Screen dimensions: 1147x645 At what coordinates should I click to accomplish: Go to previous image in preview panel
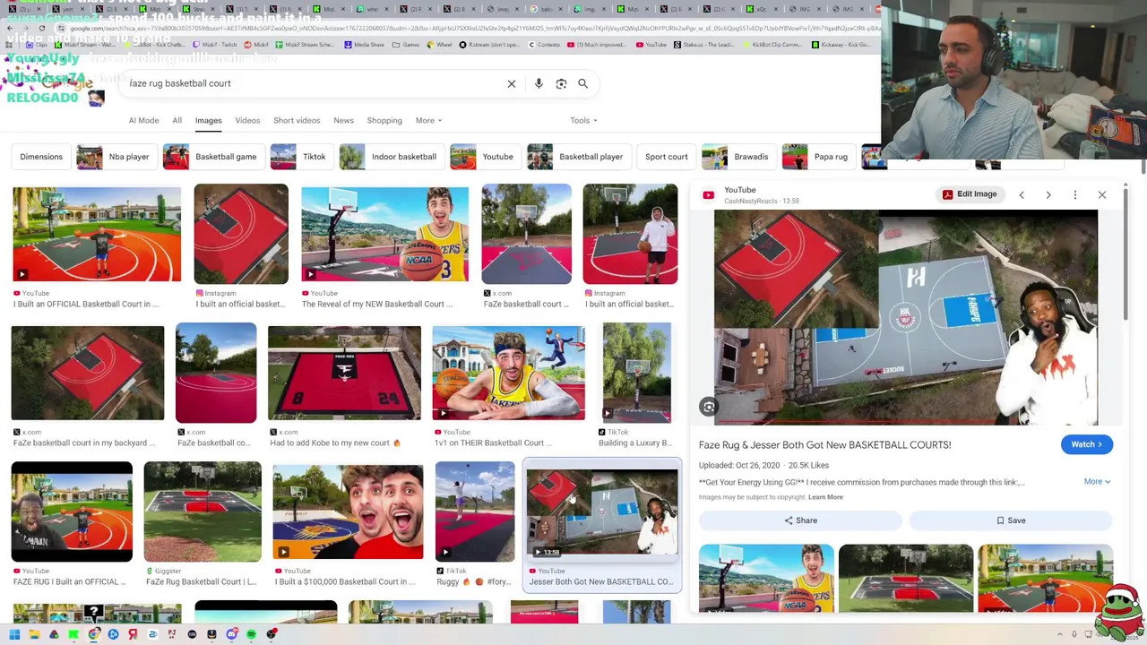click(x=1022, y=194)
